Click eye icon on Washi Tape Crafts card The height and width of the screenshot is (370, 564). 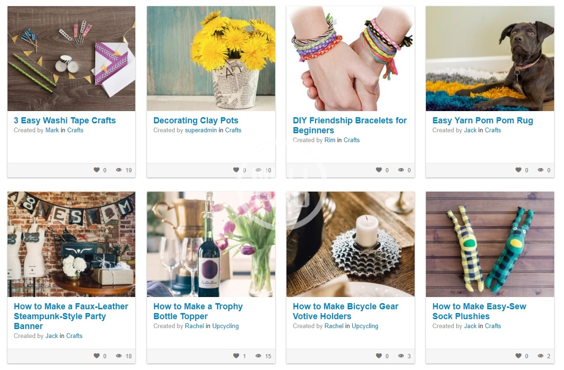point(119,170)
